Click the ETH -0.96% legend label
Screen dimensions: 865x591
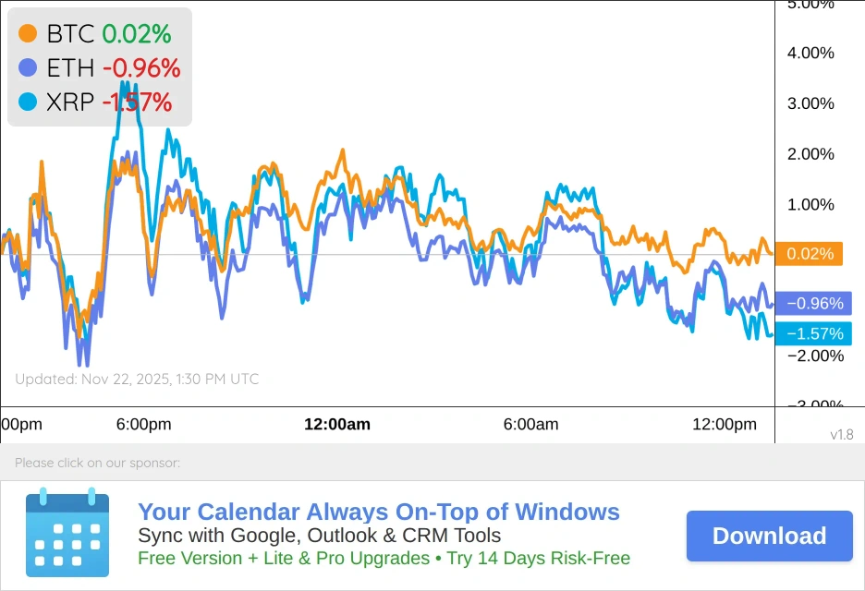[113, 67]
